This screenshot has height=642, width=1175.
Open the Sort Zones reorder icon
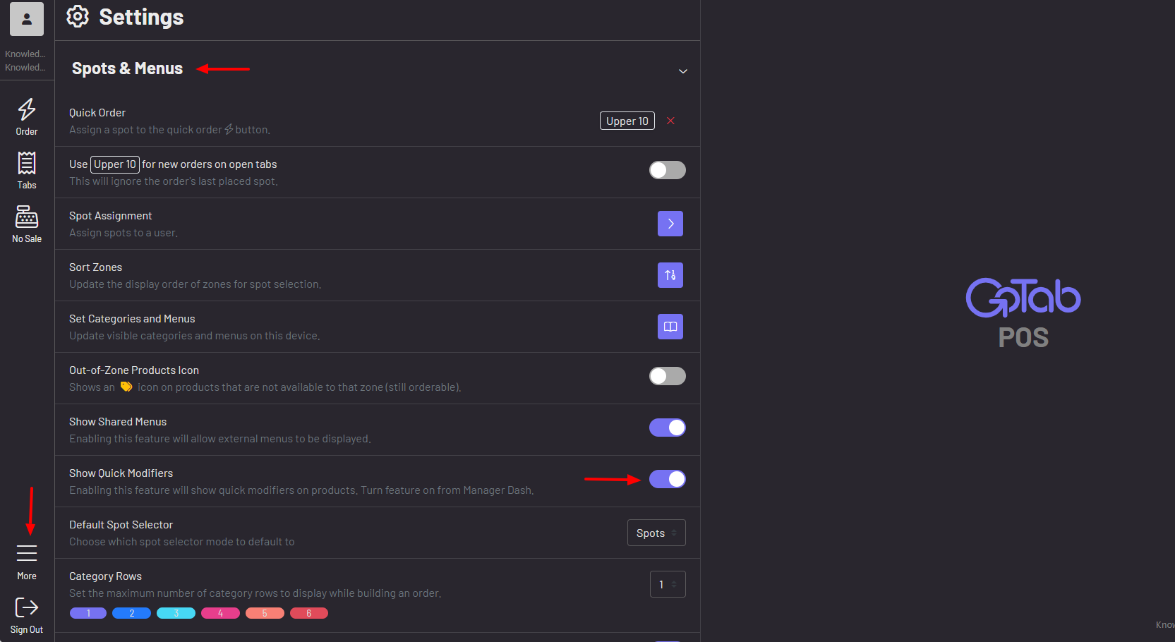[669, 275]
